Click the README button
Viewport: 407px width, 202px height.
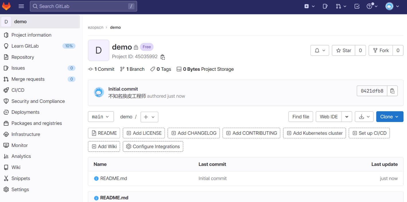click(x=104, y=133)
